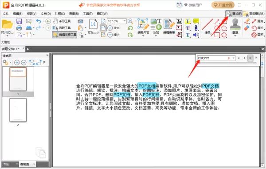This screenshot has width=266, height=169.
Task: Select the strikethrough text T tool
Action: (x=188, y=28)
